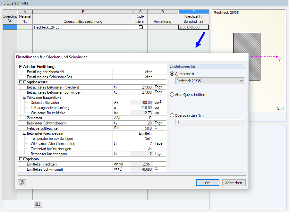This screenshot has height=212, width=289.
Task: Click the Anmerkung cell for row 1
Action: (x=163, y=27)
